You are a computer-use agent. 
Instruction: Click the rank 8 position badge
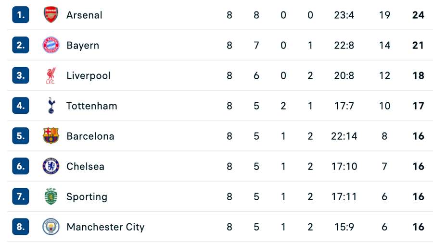click(x=21, y=227)
